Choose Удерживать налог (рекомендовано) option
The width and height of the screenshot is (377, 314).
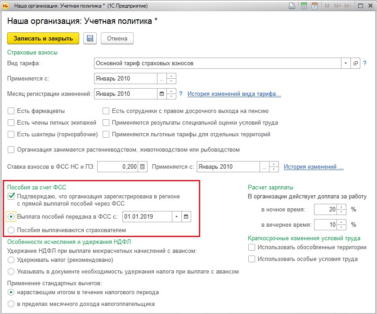(x=11, y=260)
